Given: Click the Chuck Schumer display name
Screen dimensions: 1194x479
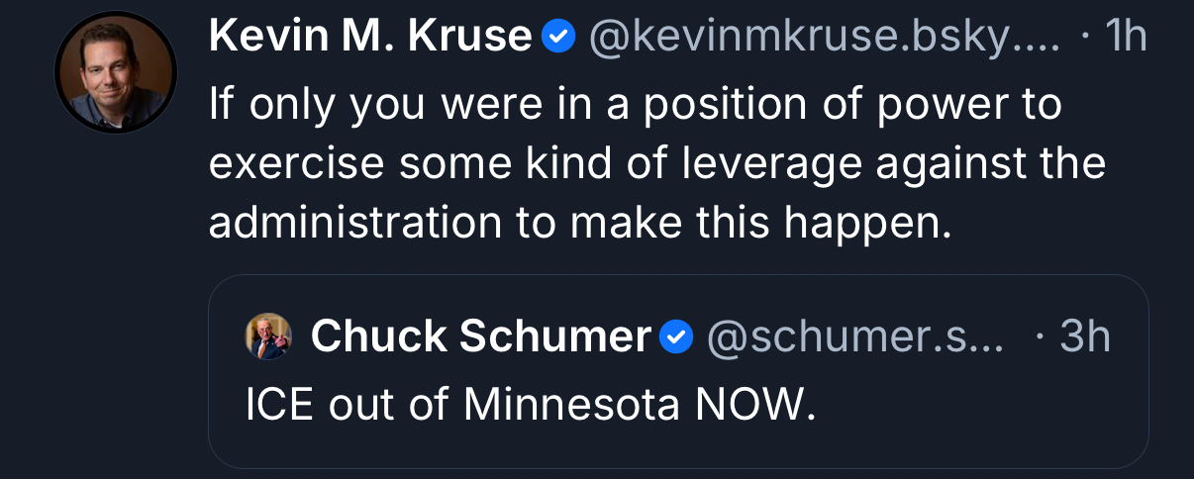Looking at the screenshot, I should pos(480,337).
